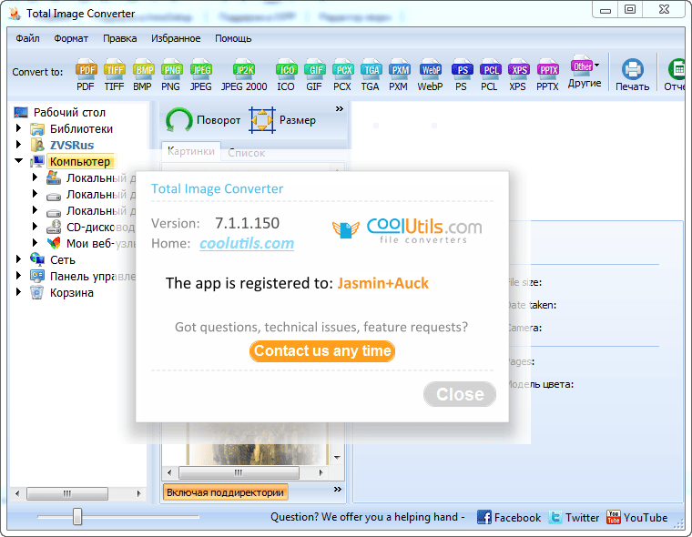The width and height of the screenshot is (692, 537).
Task: Open the Правка menu
Action: click(119, 38)
